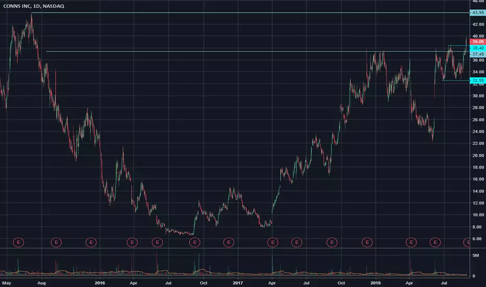Click the last Jul label on time axis
This screenshot has height=287, width=486.
(x=444, y=283)
